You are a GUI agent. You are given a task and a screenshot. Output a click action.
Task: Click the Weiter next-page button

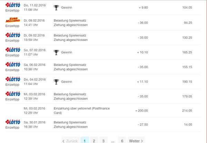click(x=136, y=141)
